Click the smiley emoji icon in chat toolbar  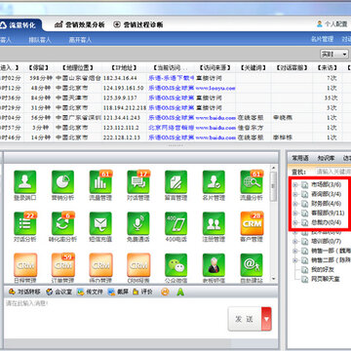click(165, 292)
